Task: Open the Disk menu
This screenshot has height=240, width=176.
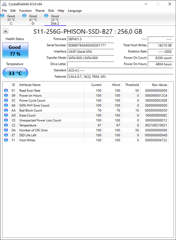Action: pyautogui.click(x=51, y=11)
